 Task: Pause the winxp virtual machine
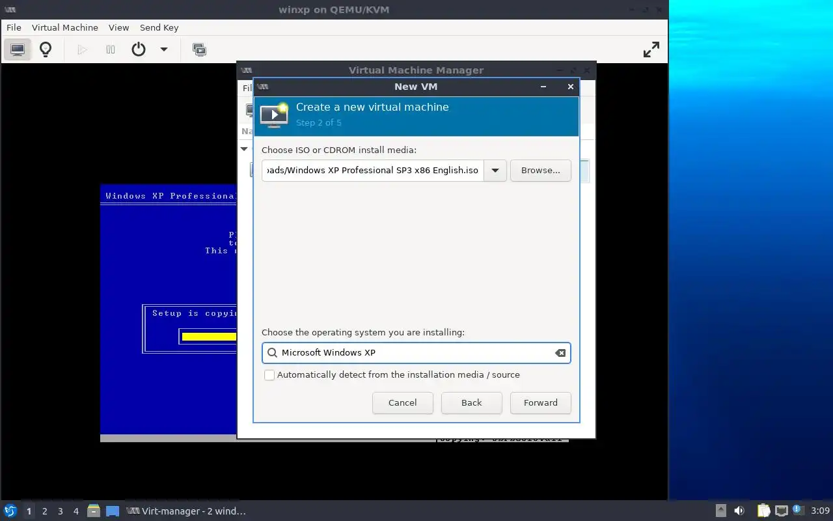pyautogui.click(x=111, y=49)
